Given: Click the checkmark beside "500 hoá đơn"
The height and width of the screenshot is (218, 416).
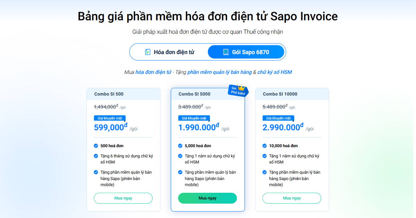Looking at the screenshot, I should (x=97, y=146).
